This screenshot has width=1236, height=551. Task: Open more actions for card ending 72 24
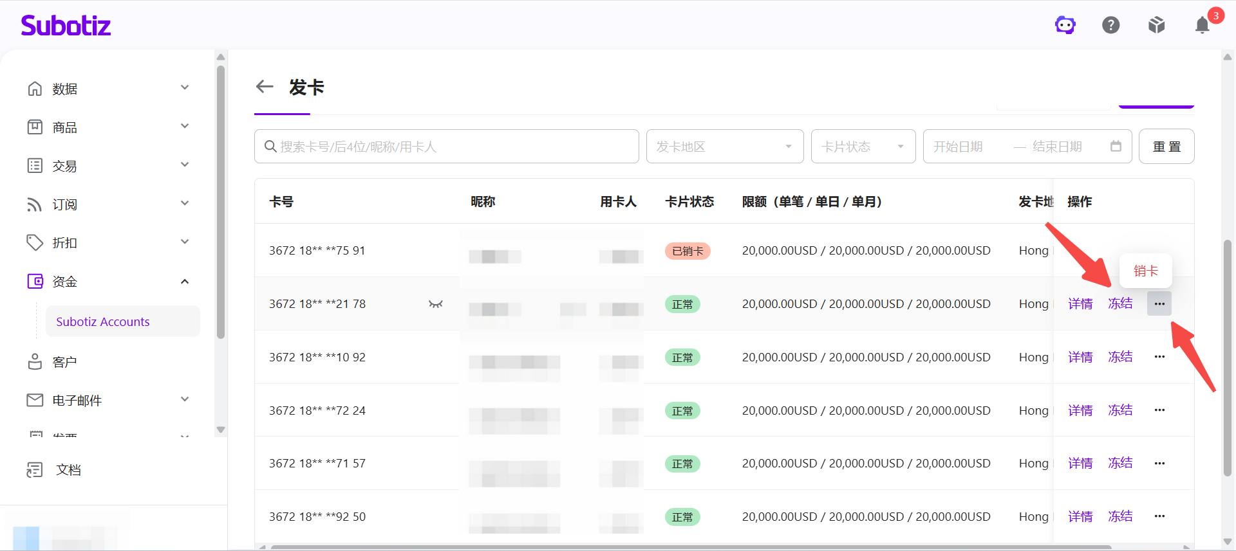pyautogui.click(x=1159, y=410)
